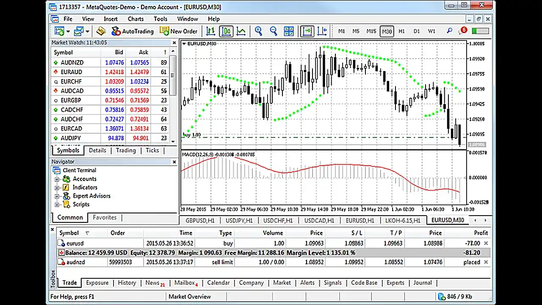Screen dimensions: 542x305
Task: Select the D1 timeframe
Action: pyautogui.click(x=417, y=31)
